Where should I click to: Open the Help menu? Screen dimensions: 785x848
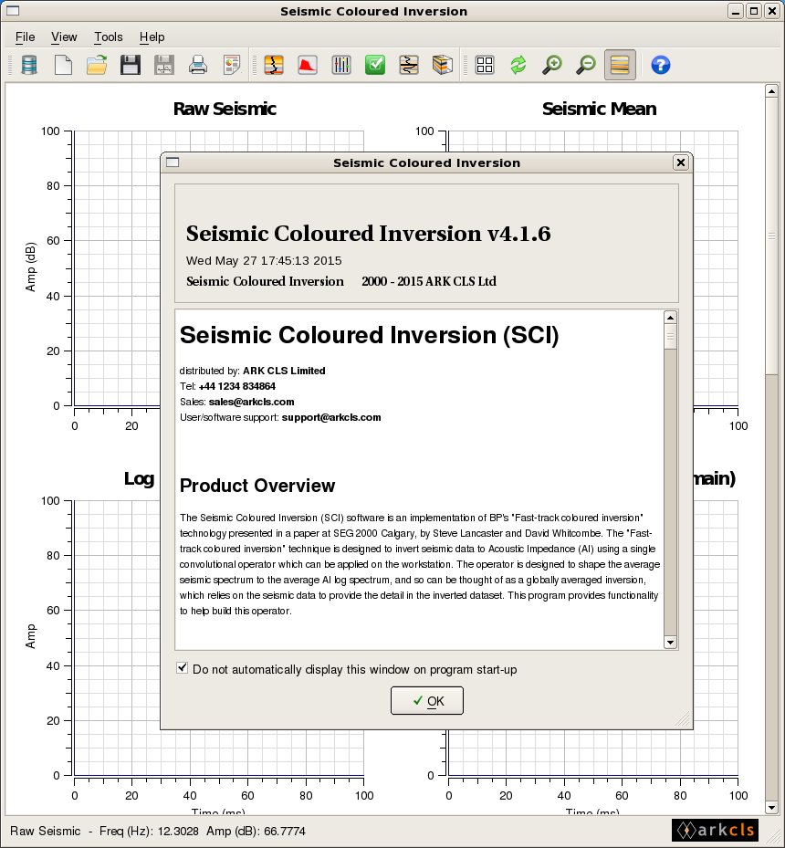[x=152, y=37]
